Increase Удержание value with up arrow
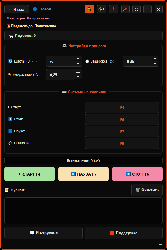The width and height of the screenshot is (167, 250). pos(78,72)
